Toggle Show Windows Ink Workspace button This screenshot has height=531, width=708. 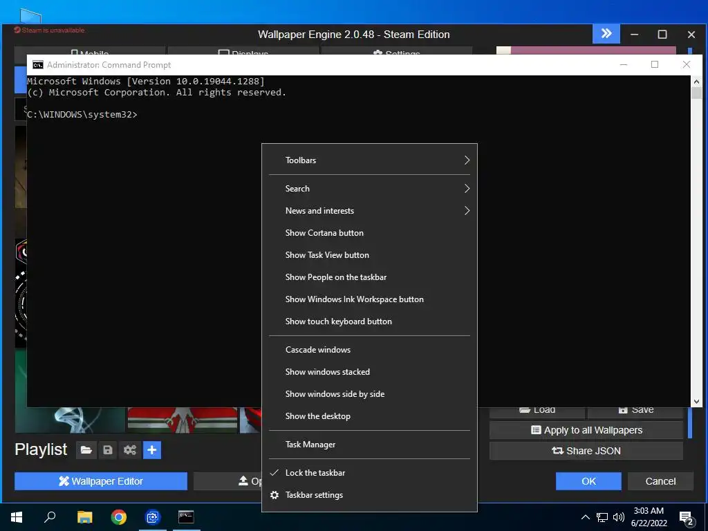(369, 299)
